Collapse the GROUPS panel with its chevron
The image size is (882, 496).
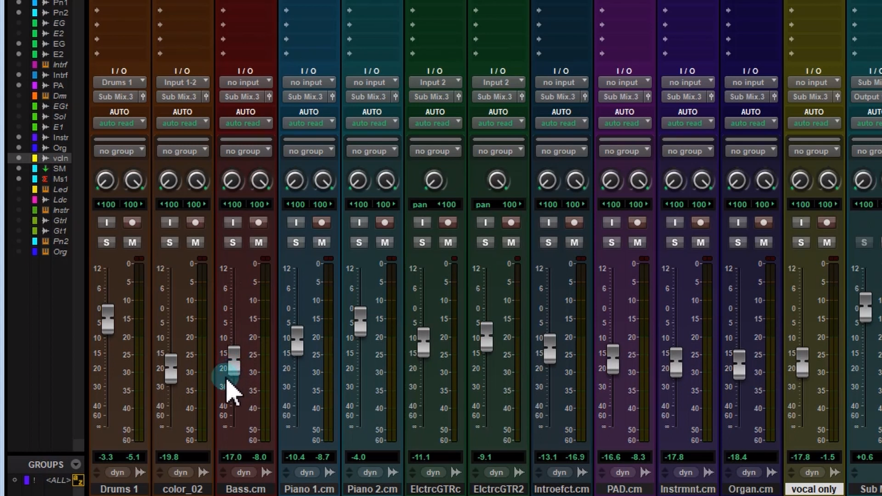click(76, 464)
